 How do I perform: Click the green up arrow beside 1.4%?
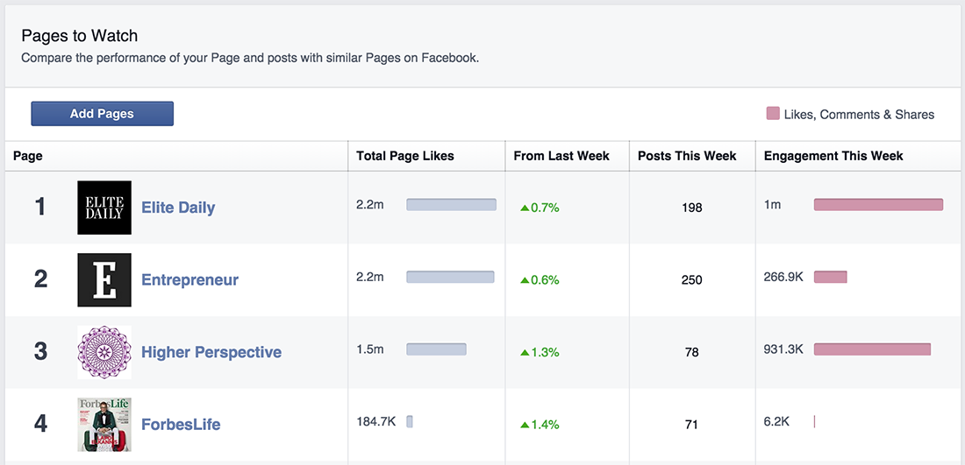[x=525, y=425]
